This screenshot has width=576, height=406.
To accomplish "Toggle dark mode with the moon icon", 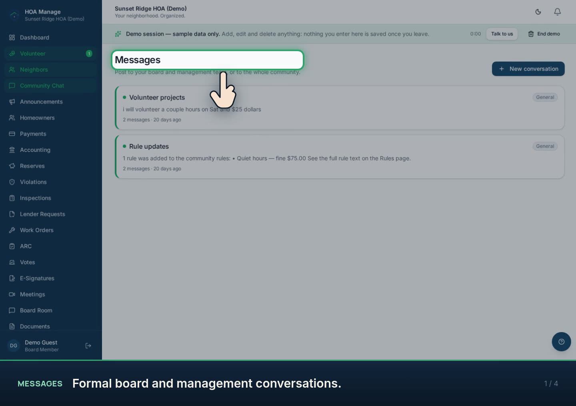I will click(538, 12).
